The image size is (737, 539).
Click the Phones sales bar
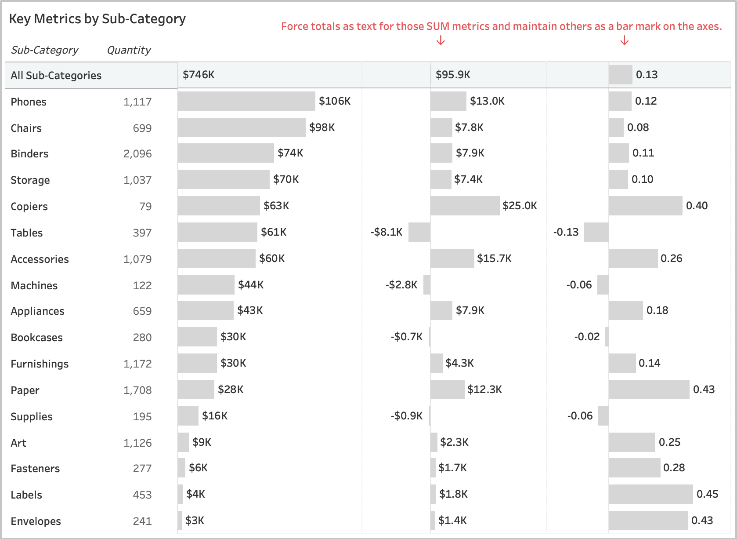point(246,101)
